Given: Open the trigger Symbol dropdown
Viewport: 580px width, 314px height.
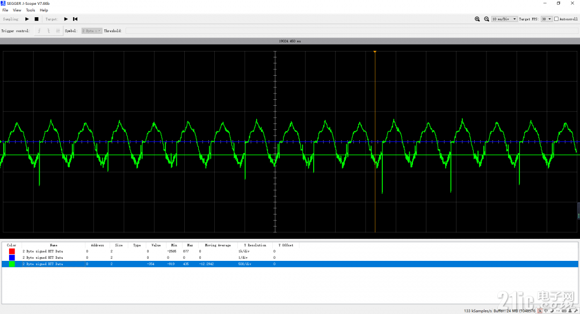Looking at the screenshot, I should (91, 31).
